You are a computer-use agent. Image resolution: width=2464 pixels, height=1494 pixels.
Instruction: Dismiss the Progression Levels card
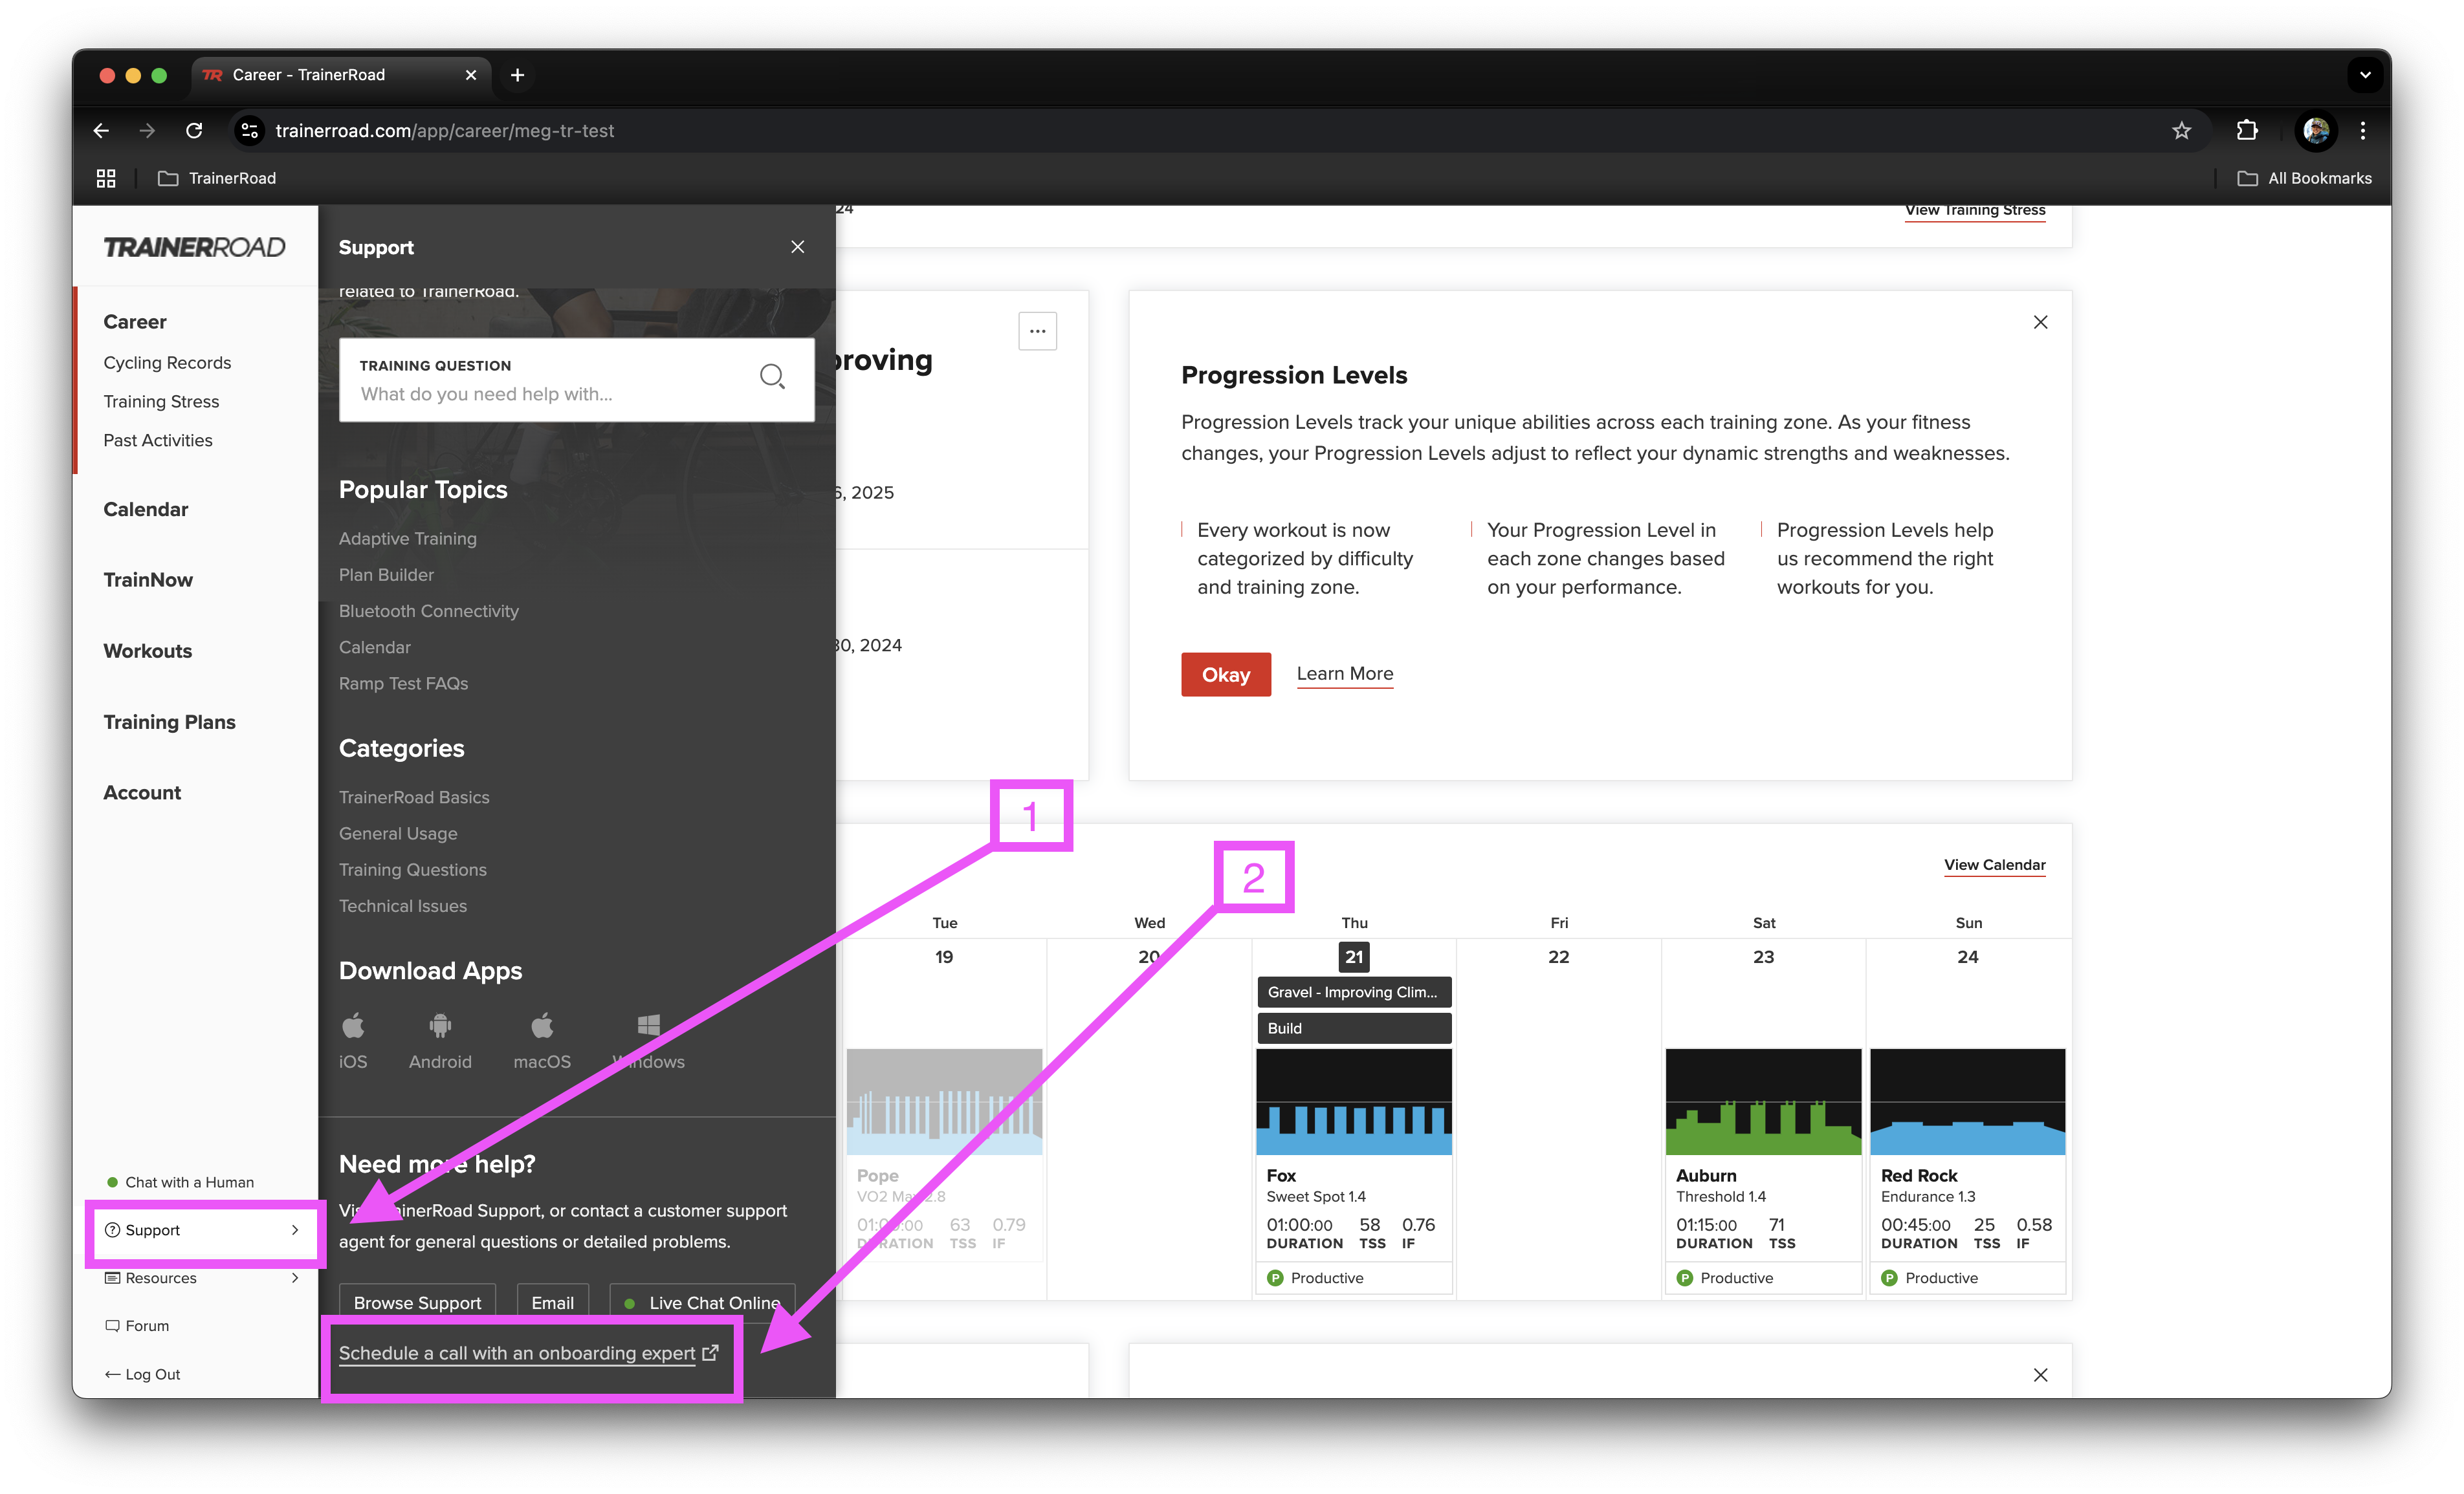tap(2040, 322)
